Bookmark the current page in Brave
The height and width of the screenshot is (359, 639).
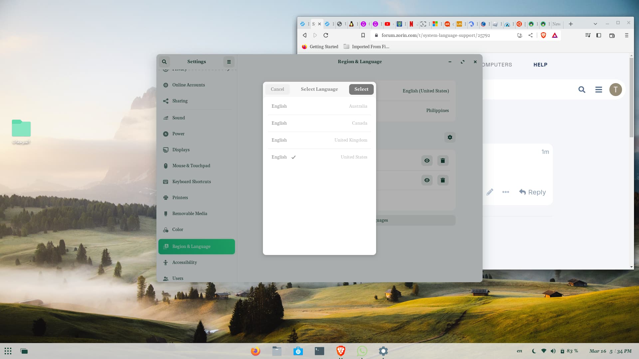[363, 35]
